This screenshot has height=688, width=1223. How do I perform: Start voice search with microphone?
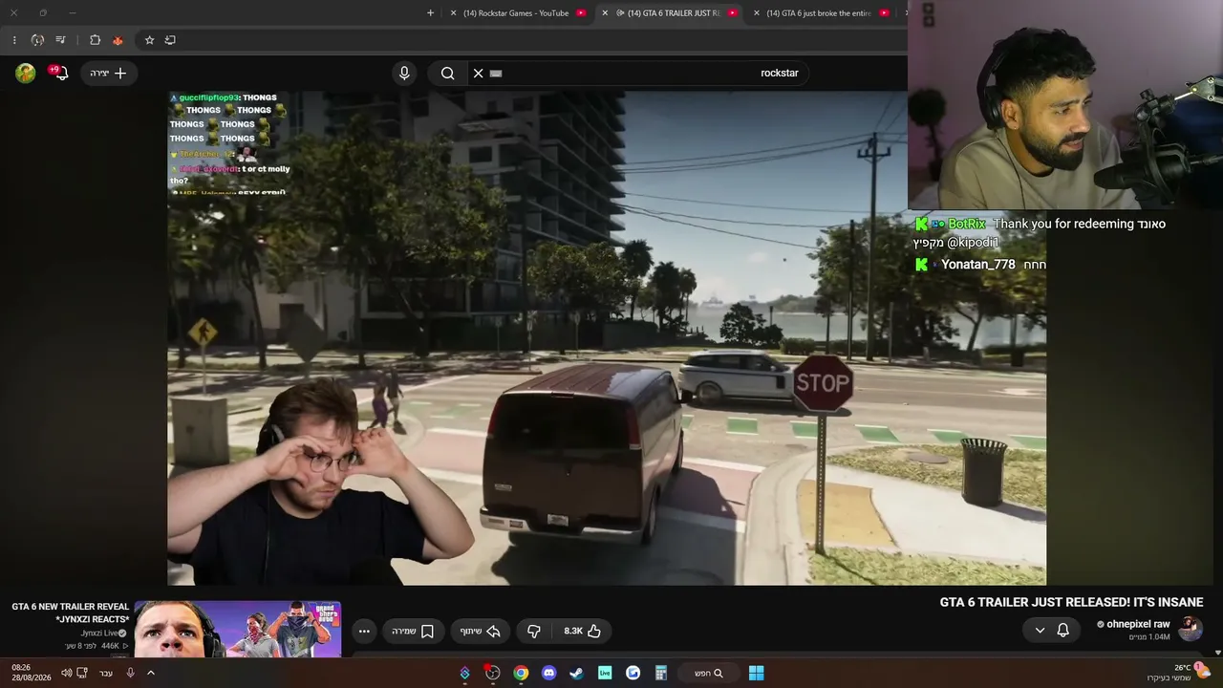(404, 73)
